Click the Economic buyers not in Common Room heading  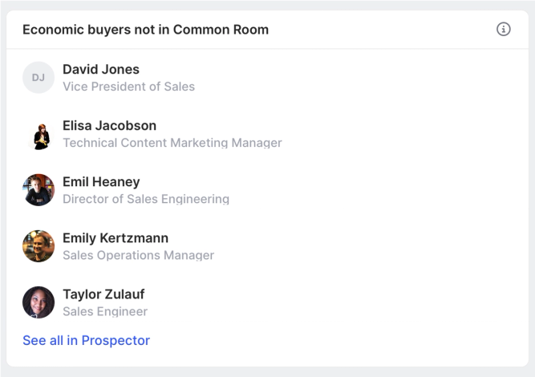145,30
